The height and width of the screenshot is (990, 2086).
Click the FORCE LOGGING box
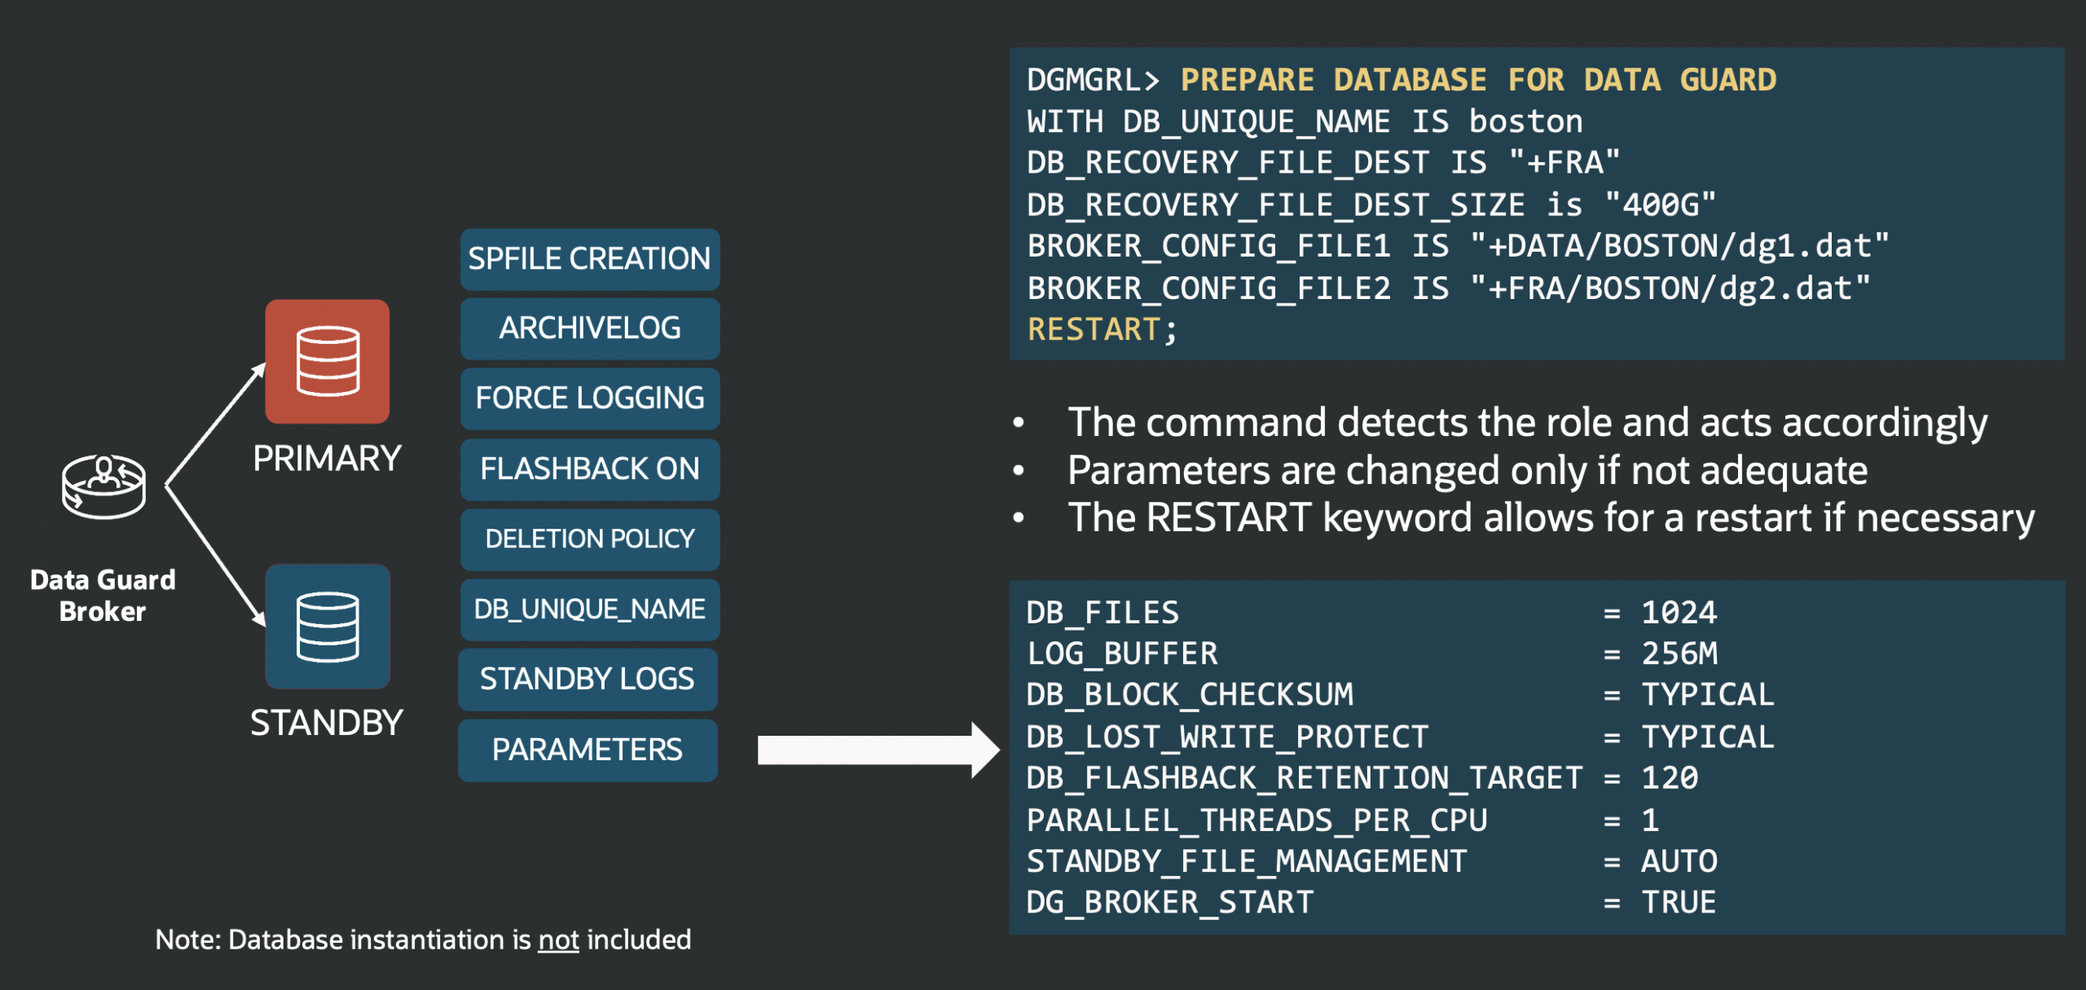click(589, 398)
